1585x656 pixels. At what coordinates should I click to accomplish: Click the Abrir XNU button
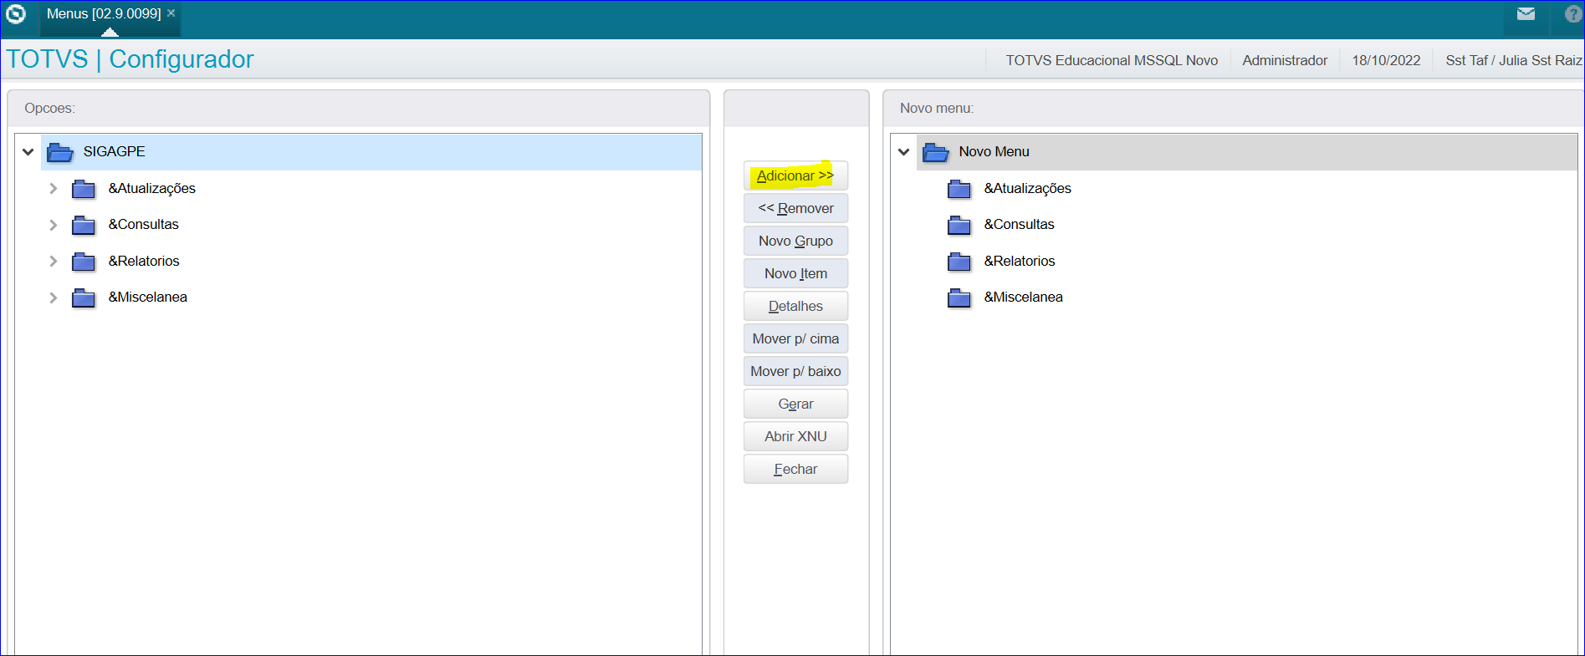coord(795,437)
